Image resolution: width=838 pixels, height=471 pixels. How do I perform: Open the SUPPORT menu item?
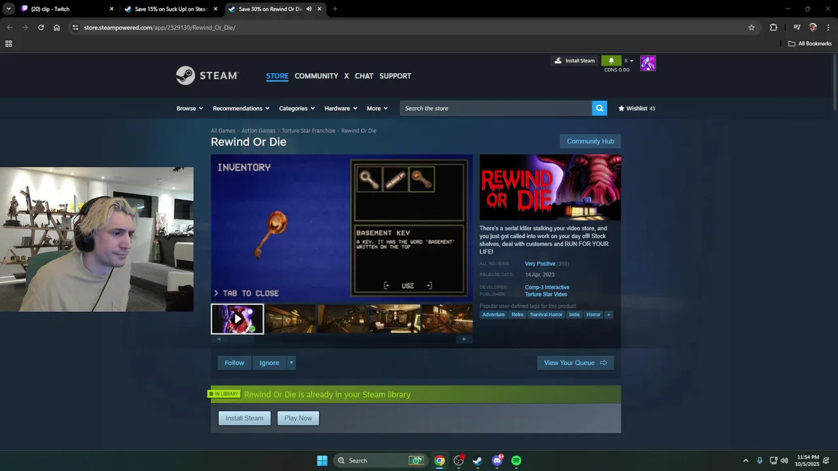395,76
